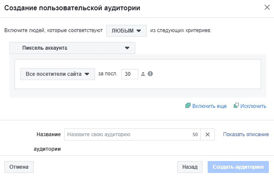Click the exclude icon beside Исключить
This screenshot has width=274, height=176.
[x=236, y=106]
